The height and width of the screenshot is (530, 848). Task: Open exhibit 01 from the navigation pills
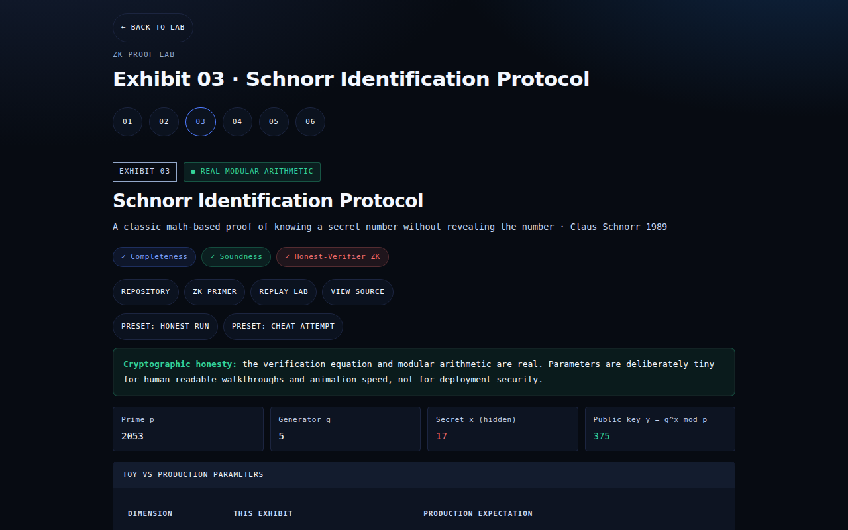(127, 121)
